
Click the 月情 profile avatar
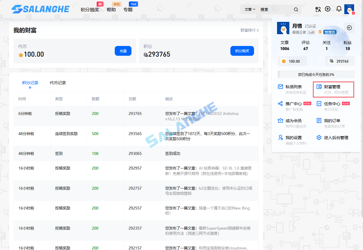[x=283, y=28]
